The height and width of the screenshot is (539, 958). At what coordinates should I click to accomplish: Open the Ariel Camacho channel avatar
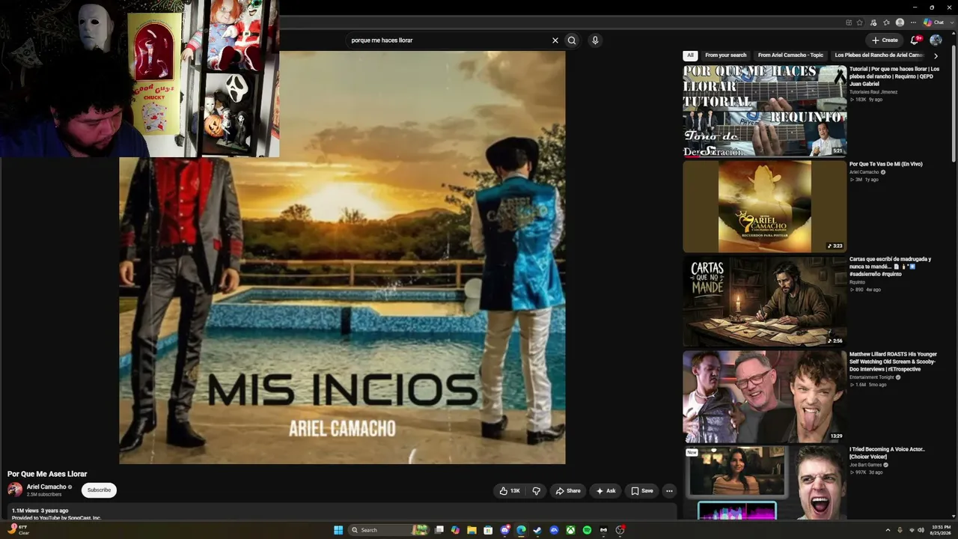tap(15, 490)
